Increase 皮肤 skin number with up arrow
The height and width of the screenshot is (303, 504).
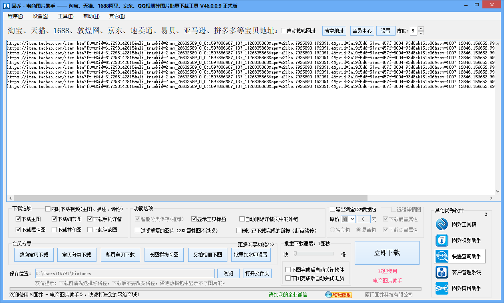pos(420,28)
